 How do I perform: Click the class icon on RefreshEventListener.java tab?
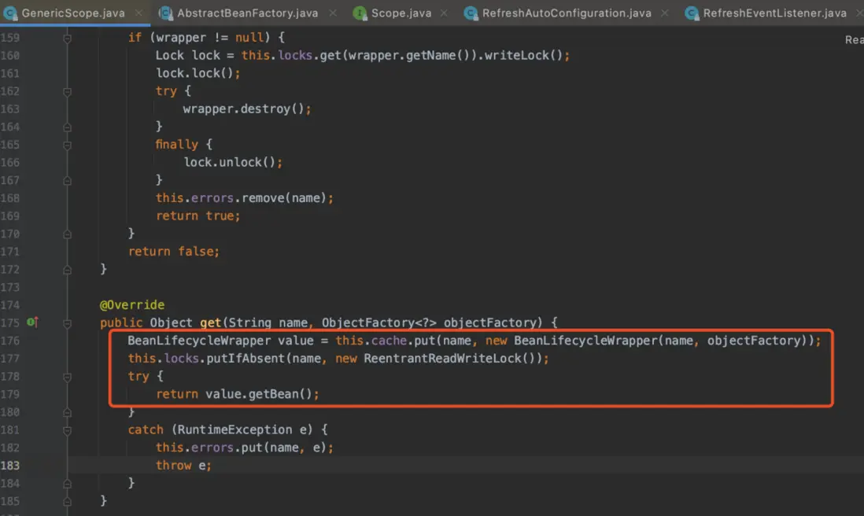pyautogui.click(x=692, y=13)
